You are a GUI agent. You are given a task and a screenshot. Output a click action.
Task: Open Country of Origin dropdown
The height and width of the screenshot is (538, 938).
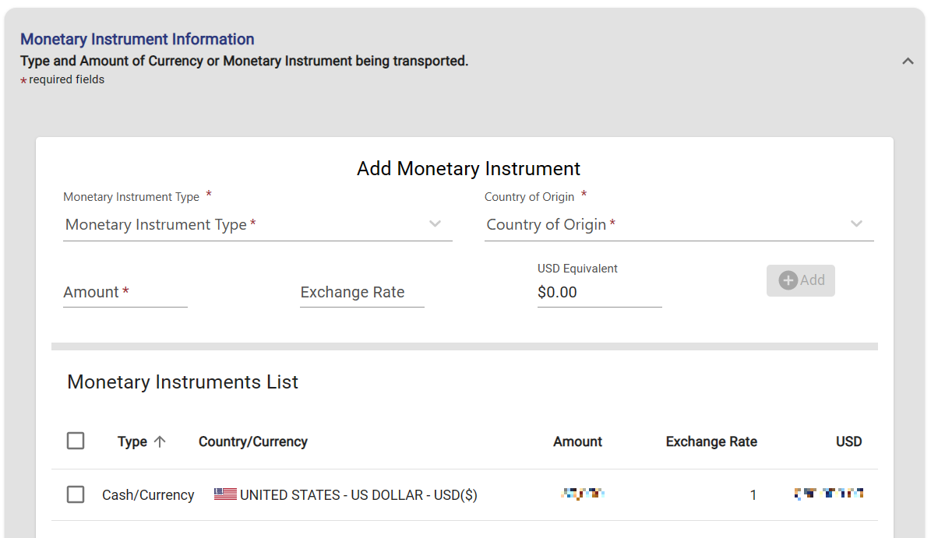(x=678, y=225)
